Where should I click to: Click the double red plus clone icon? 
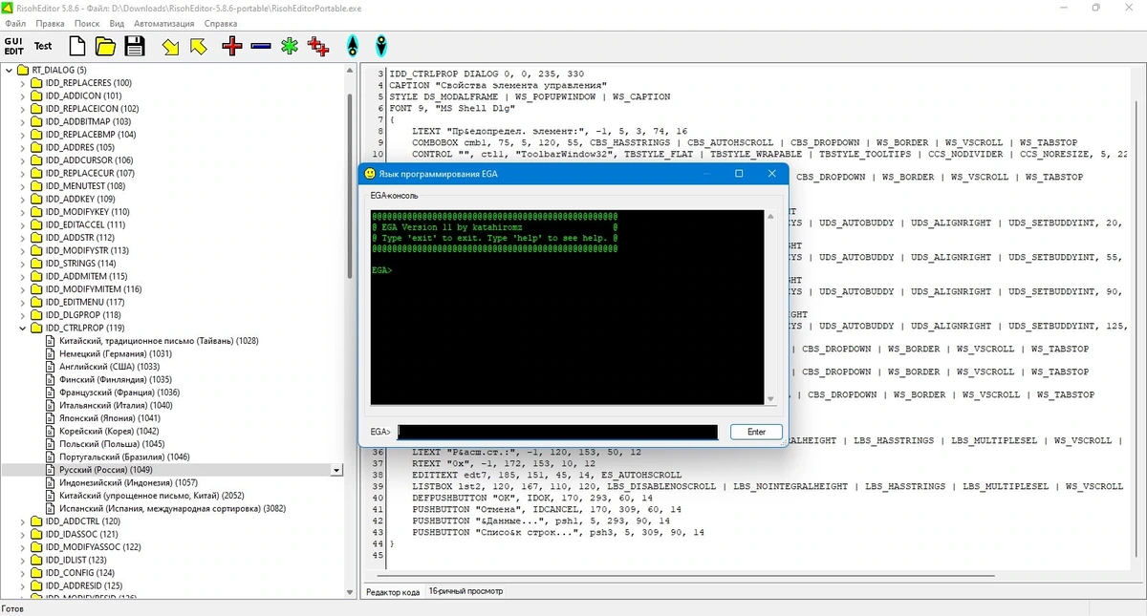318,46
